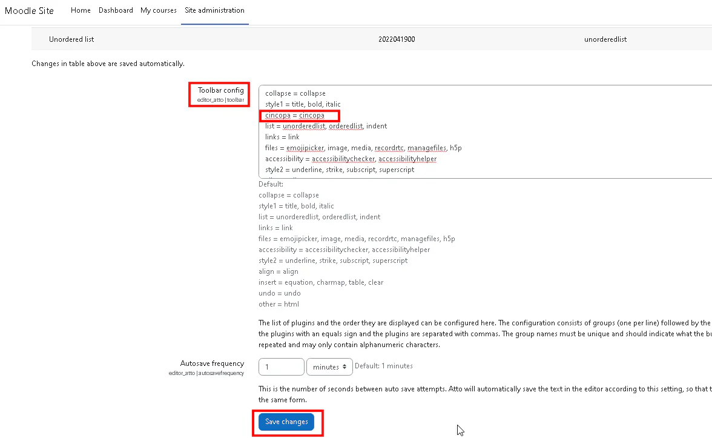The width and height of the screenshot is (712, 438).
Task: Open the Home menu item
Action: click(81, 10)
